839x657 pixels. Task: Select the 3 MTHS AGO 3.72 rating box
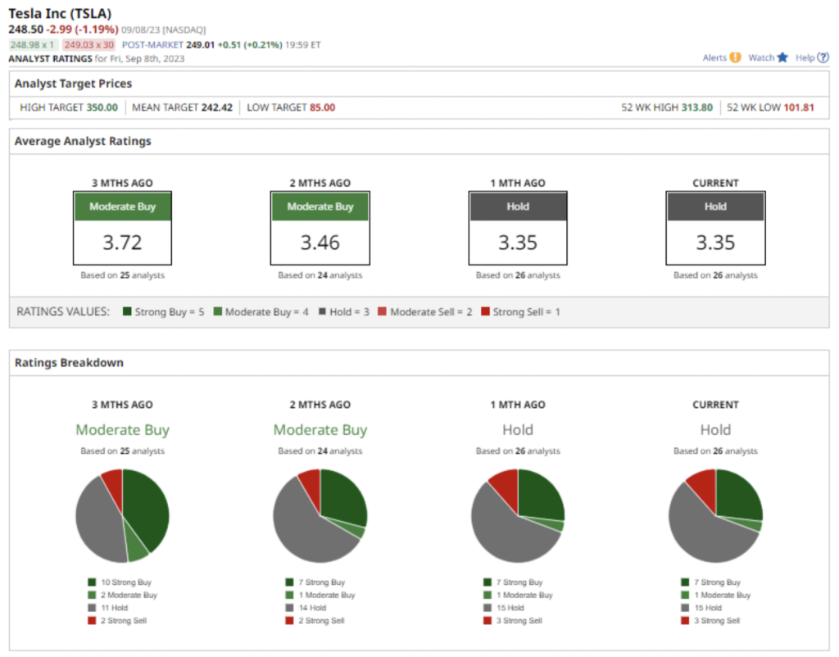click(123, 228)
